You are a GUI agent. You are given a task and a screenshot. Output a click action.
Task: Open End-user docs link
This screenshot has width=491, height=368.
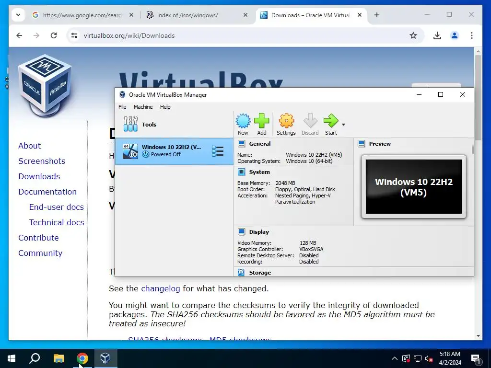pyautogui.click(x=57, y=207)
